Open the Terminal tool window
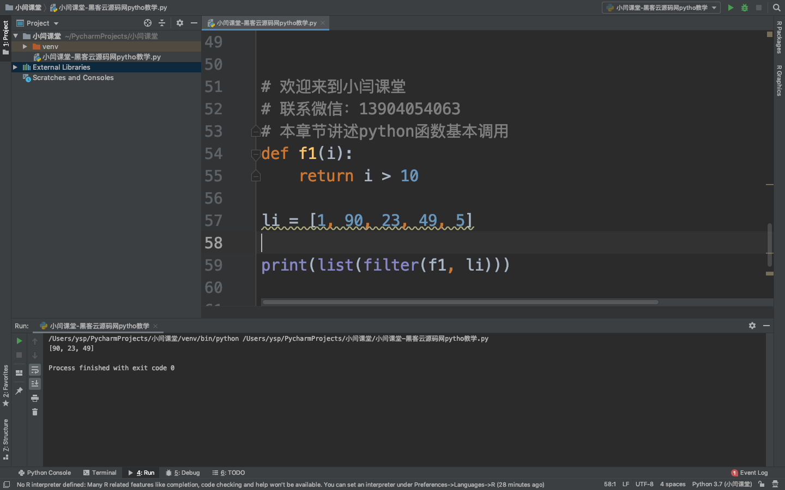The width and height of the screenshot is (785, 490). (x=100, y=473)
